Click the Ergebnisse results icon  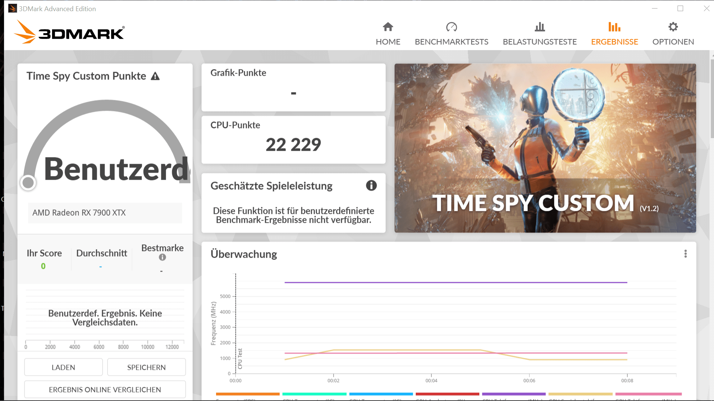click(614, 27)
